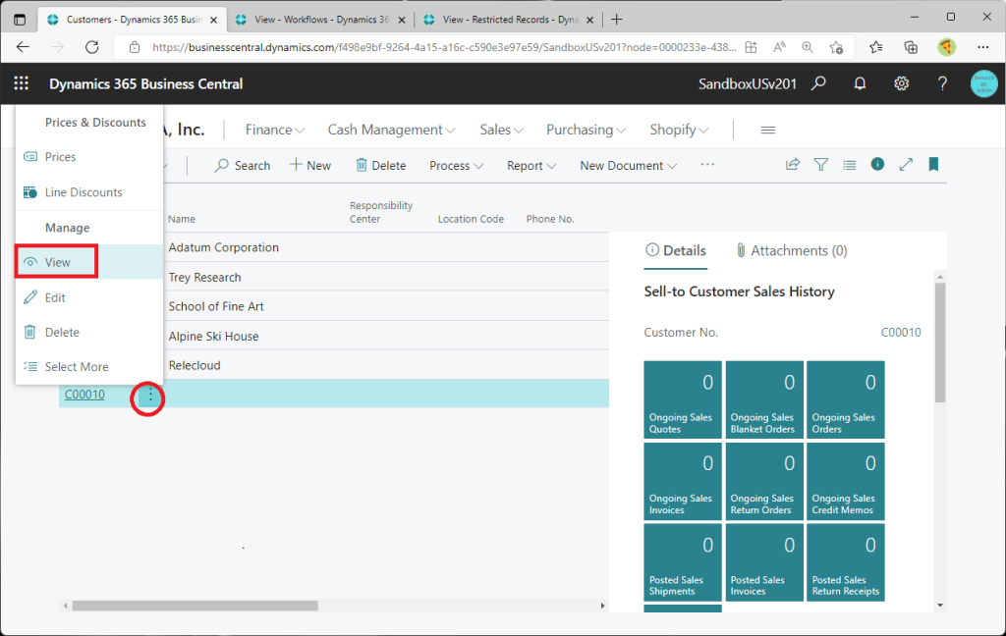This screenshot has width=1006, height=636.
Task: Open more actions ellipsis in action bar
Action: click(707, 165)
